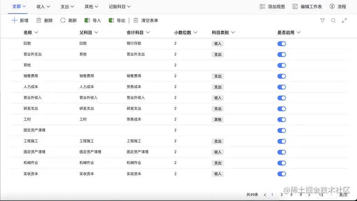Click 收入 tag in 回款 row

[x=218, y=44]
